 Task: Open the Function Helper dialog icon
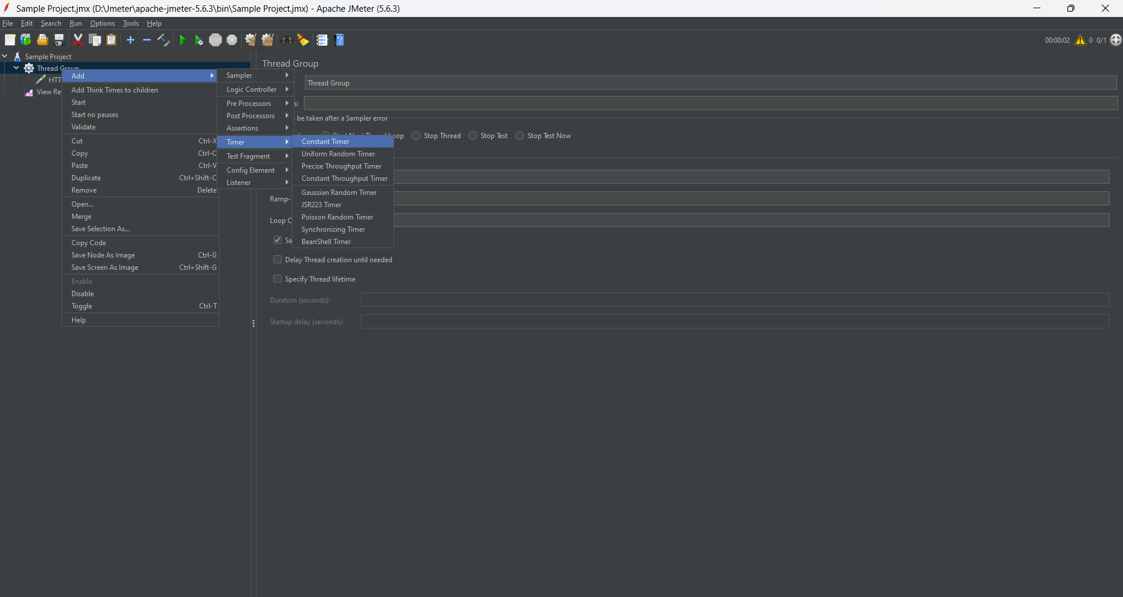point(322,40)
